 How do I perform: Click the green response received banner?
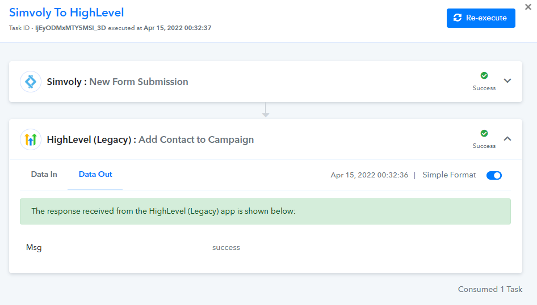(x=266, y=211)
